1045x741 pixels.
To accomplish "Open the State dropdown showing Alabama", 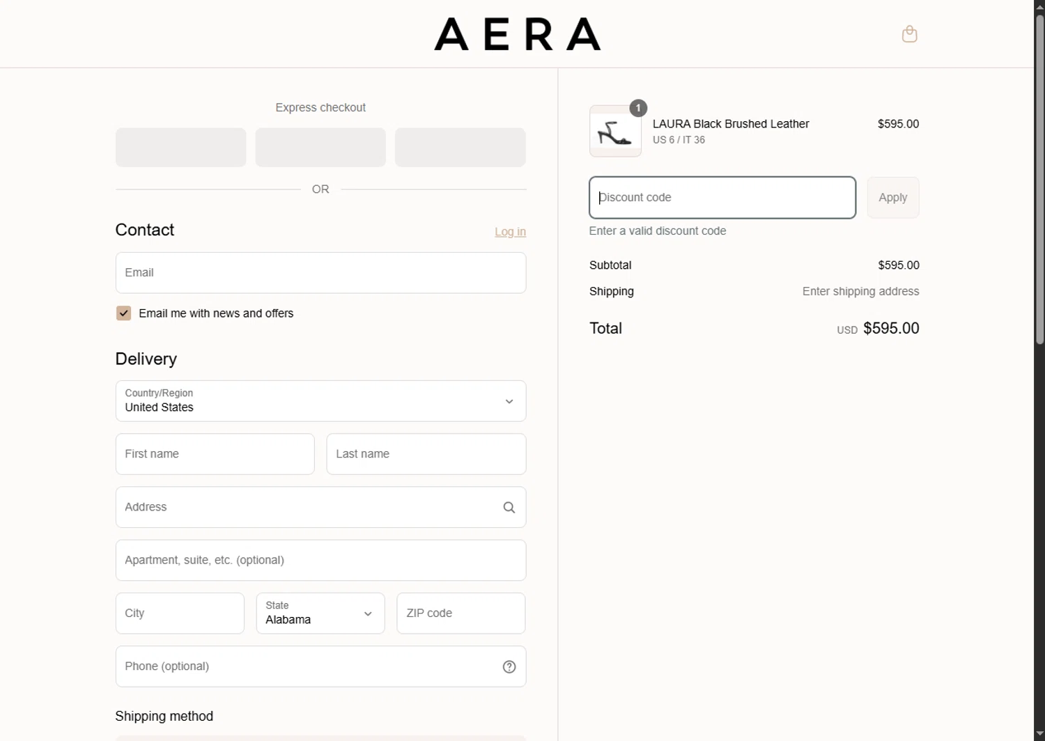I will [x=320, y=614].
